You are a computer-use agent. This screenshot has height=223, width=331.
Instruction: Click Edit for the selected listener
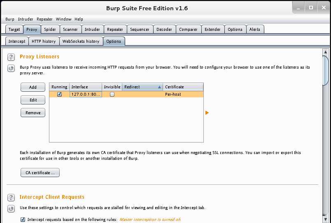33,100
